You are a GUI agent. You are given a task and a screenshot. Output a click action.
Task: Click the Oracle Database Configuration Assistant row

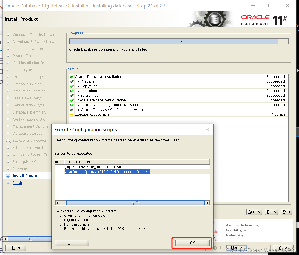pos(179,109)
